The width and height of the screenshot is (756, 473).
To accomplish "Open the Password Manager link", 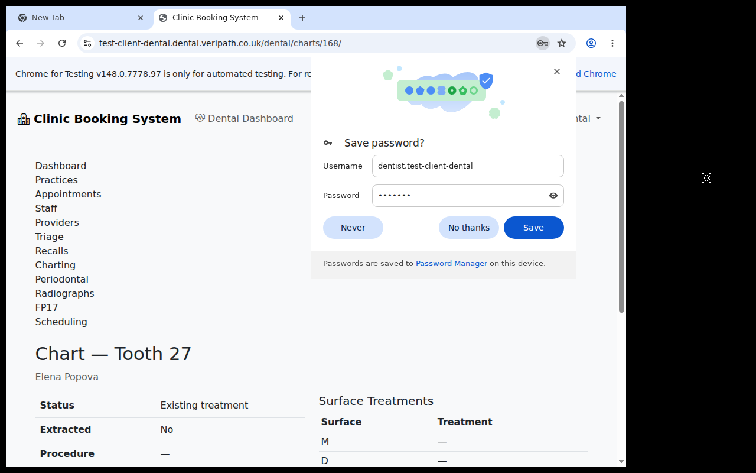I will 451,264.
